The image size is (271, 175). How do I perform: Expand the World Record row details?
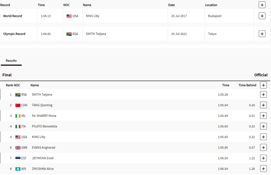click(x=262, y=16)
